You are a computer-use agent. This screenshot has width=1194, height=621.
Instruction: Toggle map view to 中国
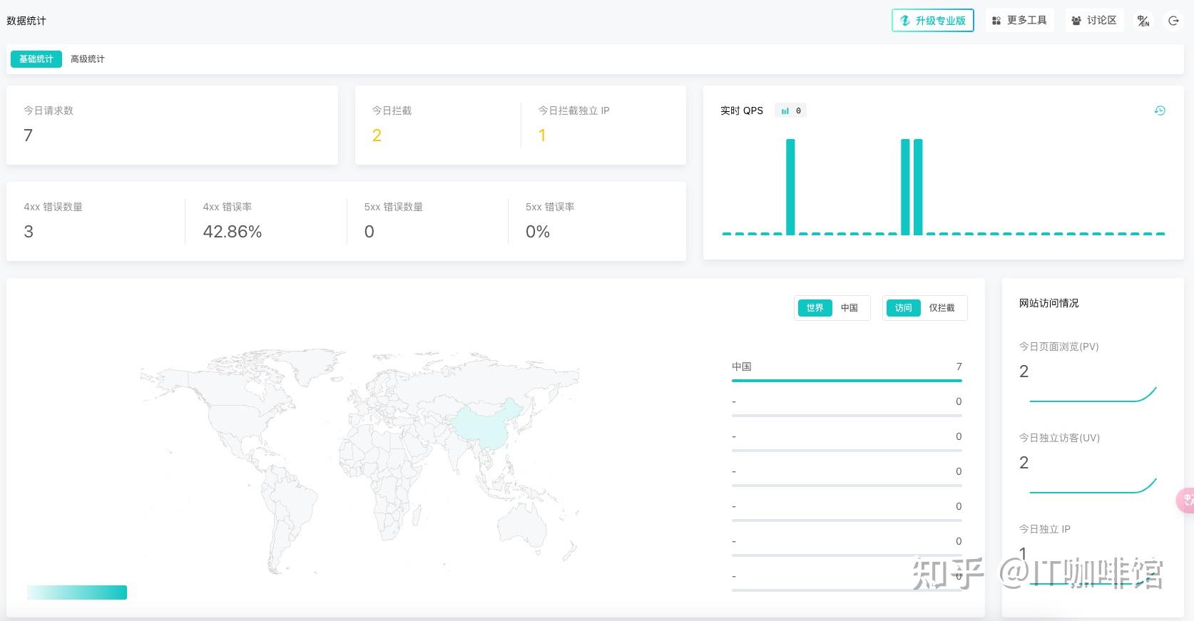click(x=849, y=308)
